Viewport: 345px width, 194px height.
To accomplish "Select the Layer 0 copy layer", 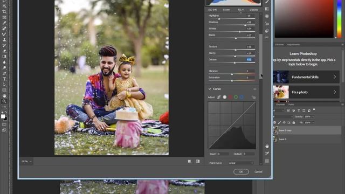I will (307, 130).
